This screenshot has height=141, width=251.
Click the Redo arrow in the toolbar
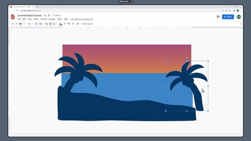pyautogui.click(x=16, y=24)
